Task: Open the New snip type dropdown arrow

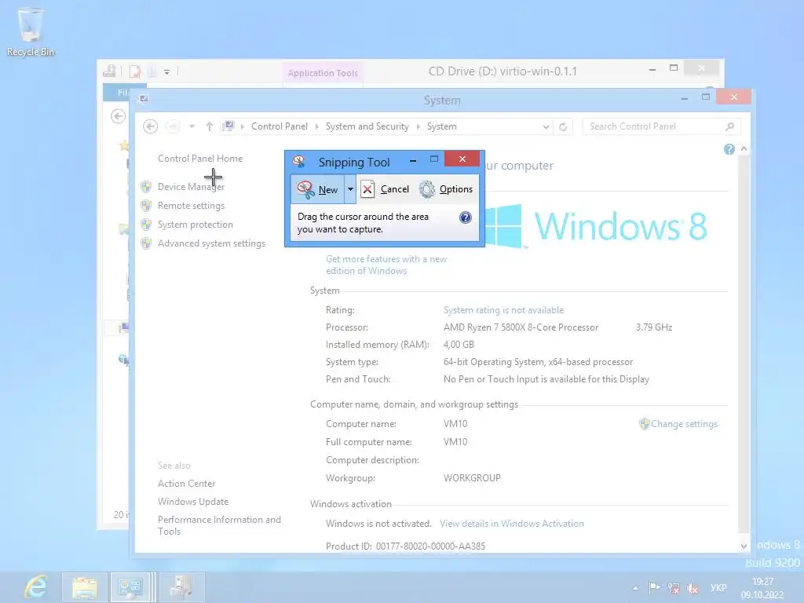Action: tap(350, 189)
